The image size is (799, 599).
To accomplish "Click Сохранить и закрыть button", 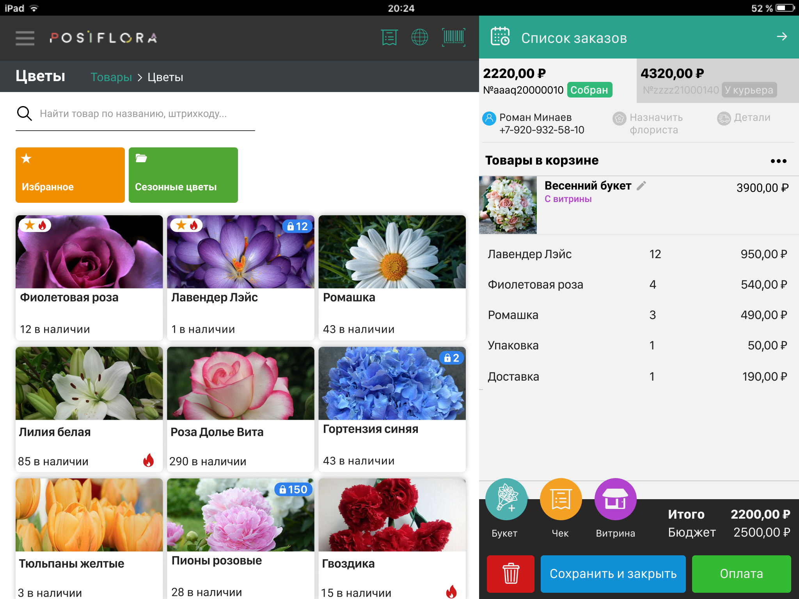I will click(613, 574).
